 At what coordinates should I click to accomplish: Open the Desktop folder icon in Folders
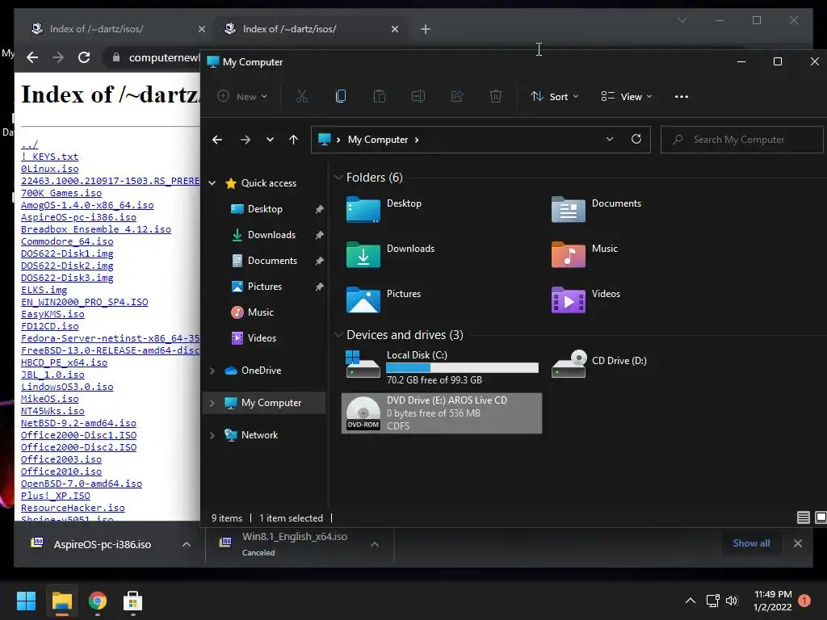(363, 209)
